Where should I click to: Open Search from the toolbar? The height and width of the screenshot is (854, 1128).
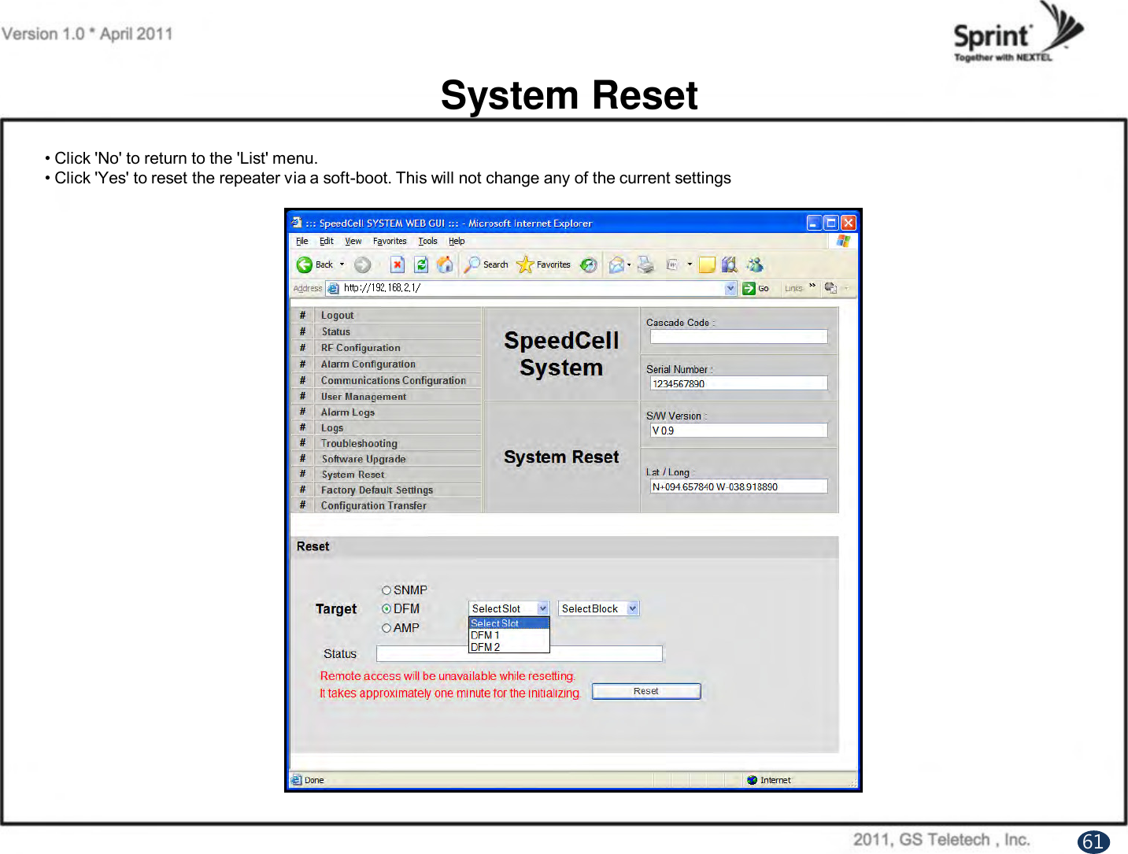tap(486, 264)
